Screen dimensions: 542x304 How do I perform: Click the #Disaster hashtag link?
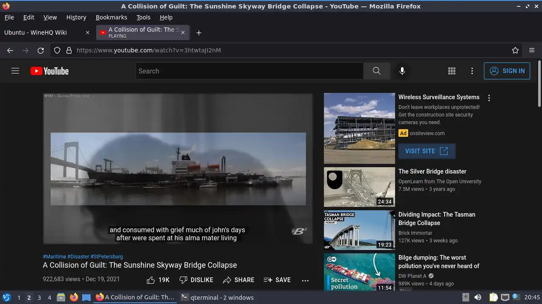point(78,256)
